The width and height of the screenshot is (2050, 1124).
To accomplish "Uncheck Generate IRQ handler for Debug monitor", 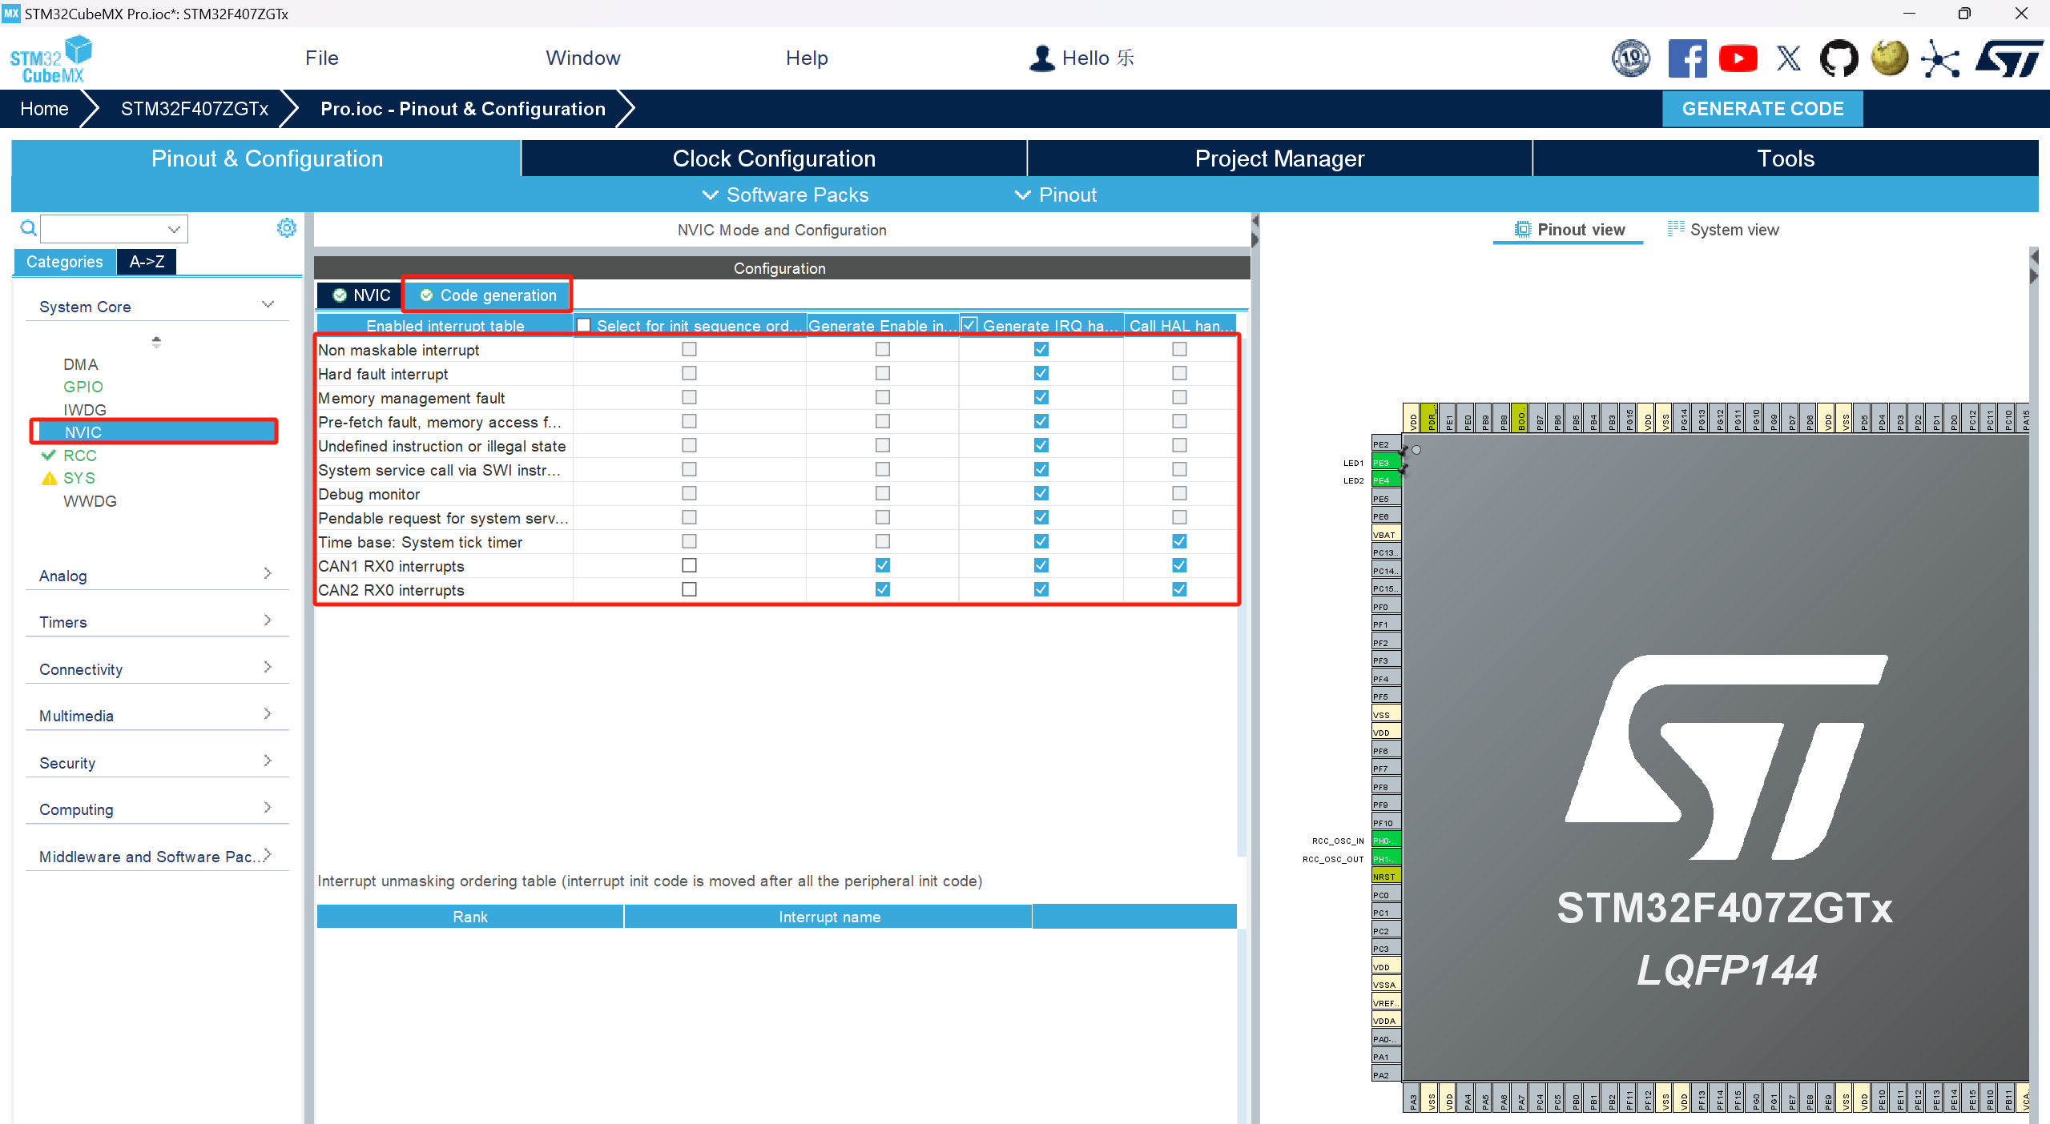I will 1041,493.
